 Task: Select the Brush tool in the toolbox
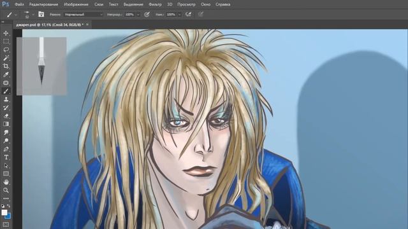6,91
